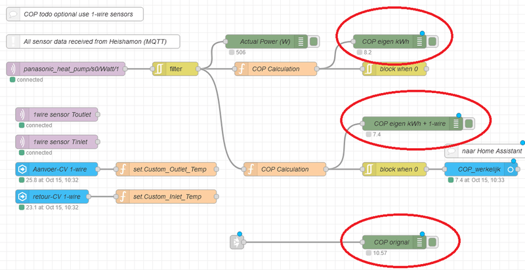The image size is (525, 270).
Task: Click the 10.57 status under COP orignal
Action: click(380, 253)
